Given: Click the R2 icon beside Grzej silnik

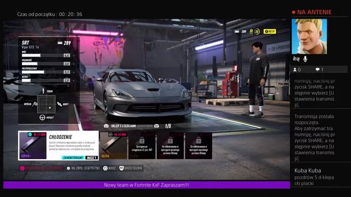Looking at the screenshot, I should click(x=122, y=168).
